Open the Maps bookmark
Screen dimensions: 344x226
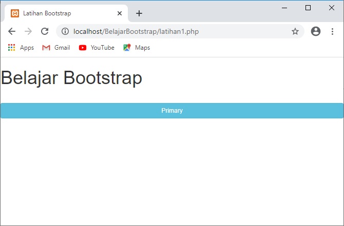(137, 48)
